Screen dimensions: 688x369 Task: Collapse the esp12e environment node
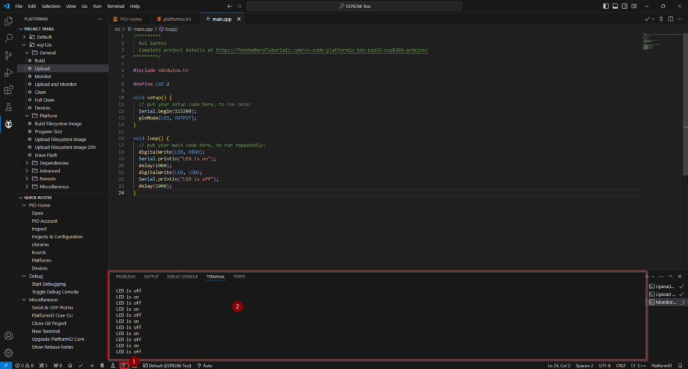(24, 45)
